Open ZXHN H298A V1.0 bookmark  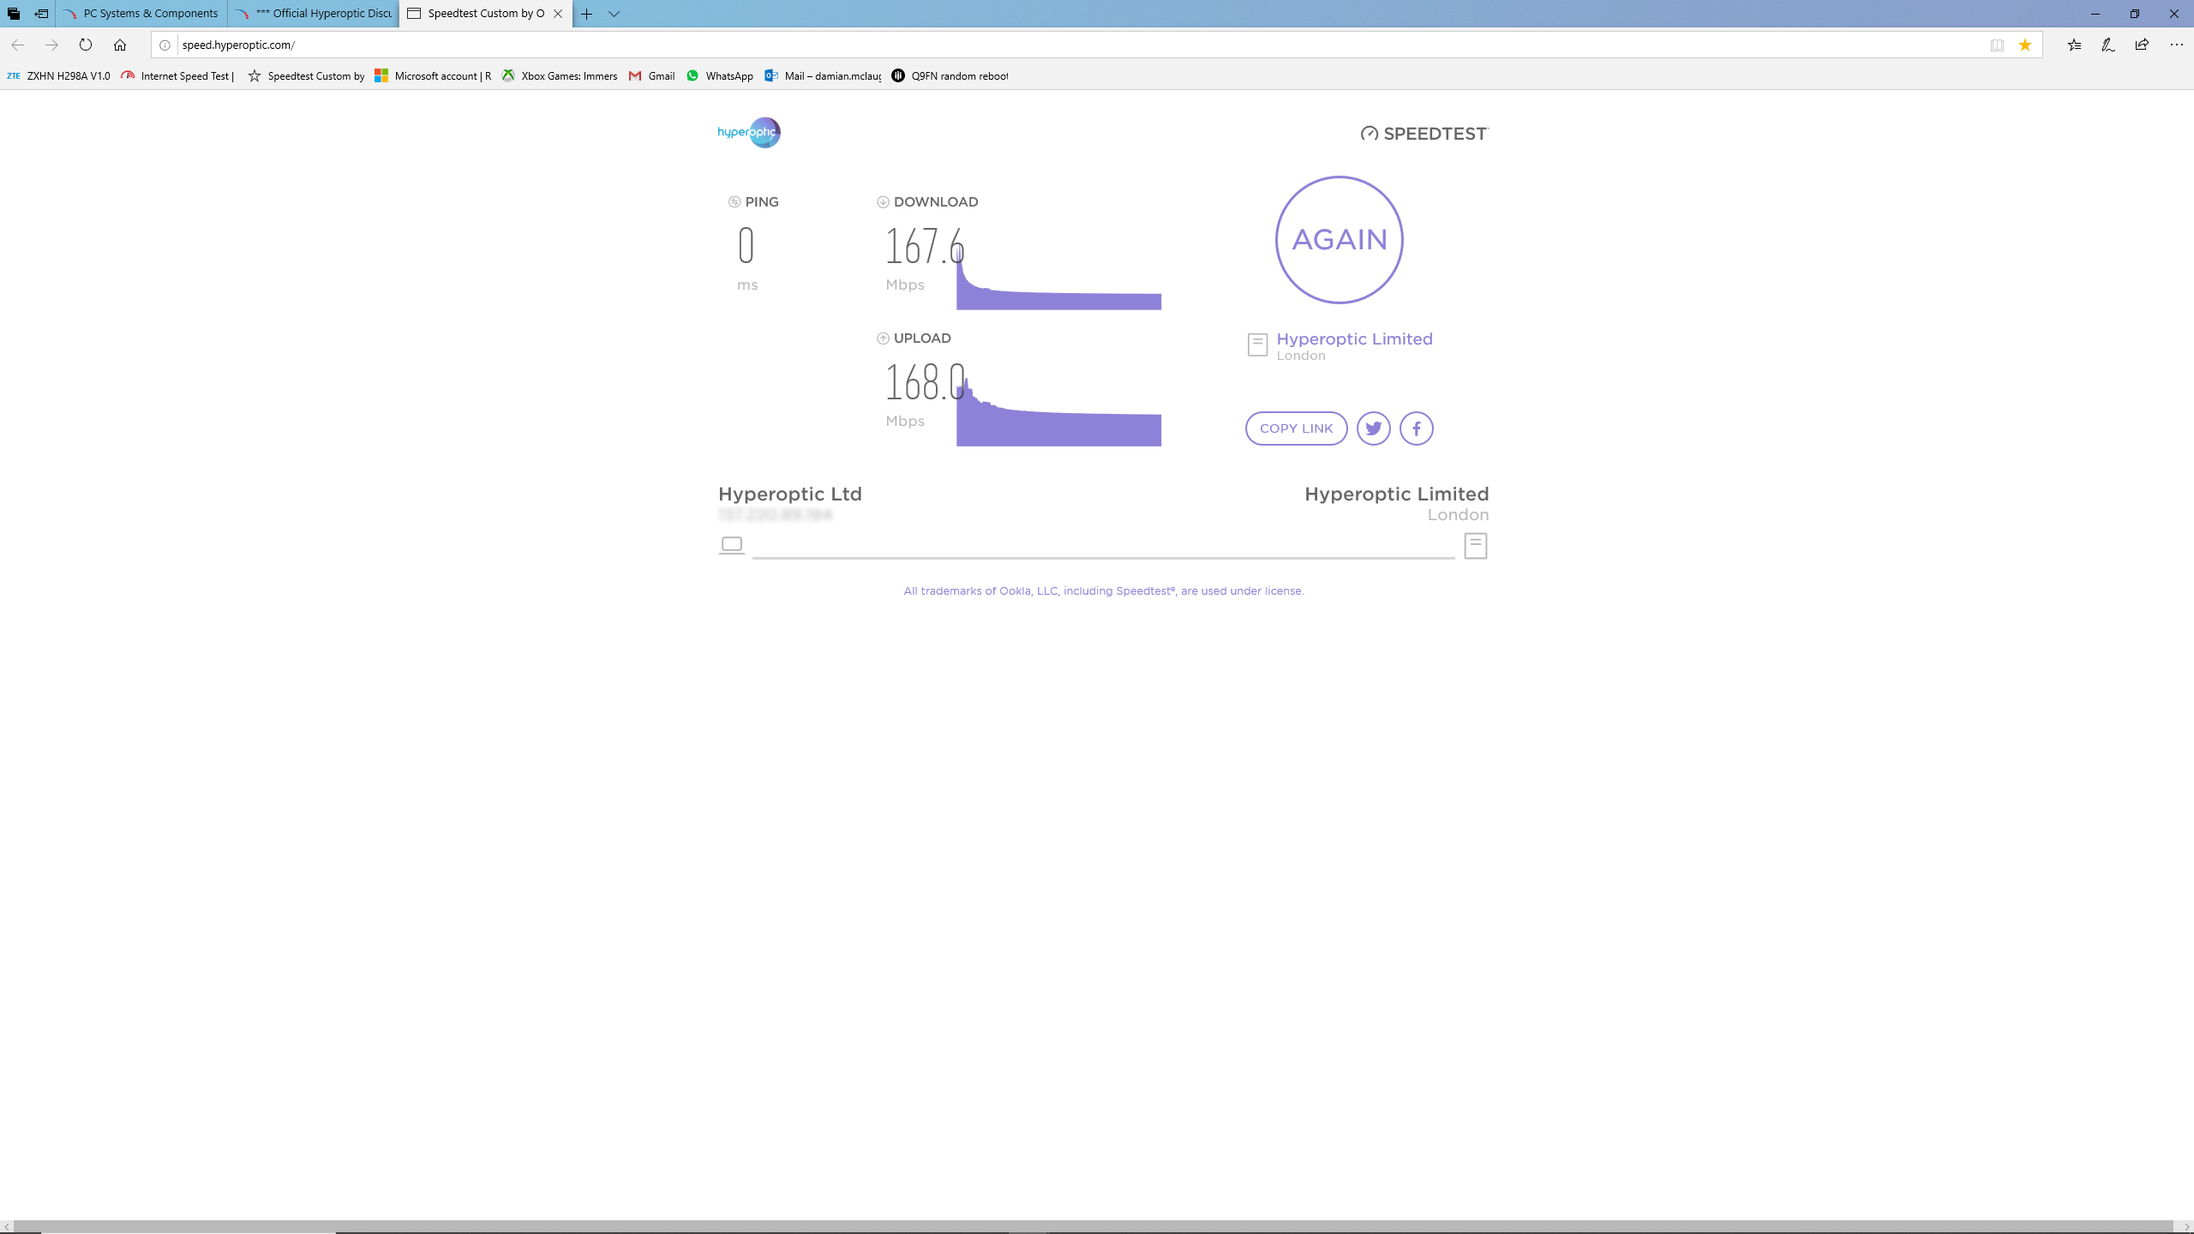click(x=58, y=76)
